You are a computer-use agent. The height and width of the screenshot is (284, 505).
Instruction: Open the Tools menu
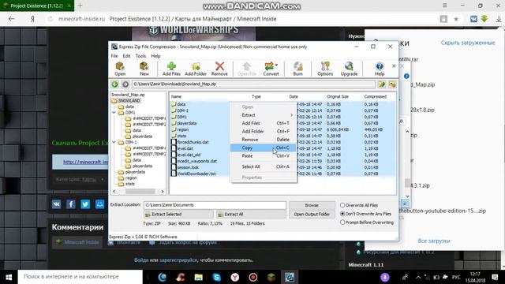pos(140,56)
